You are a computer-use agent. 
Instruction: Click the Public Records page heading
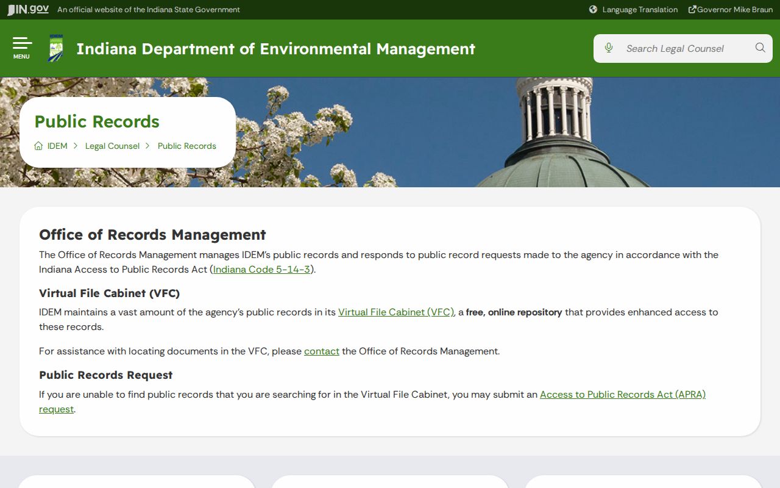point(97,121)
